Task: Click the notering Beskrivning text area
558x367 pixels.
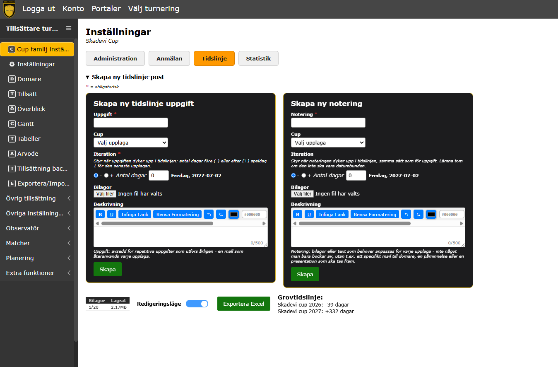Action: 378,237
